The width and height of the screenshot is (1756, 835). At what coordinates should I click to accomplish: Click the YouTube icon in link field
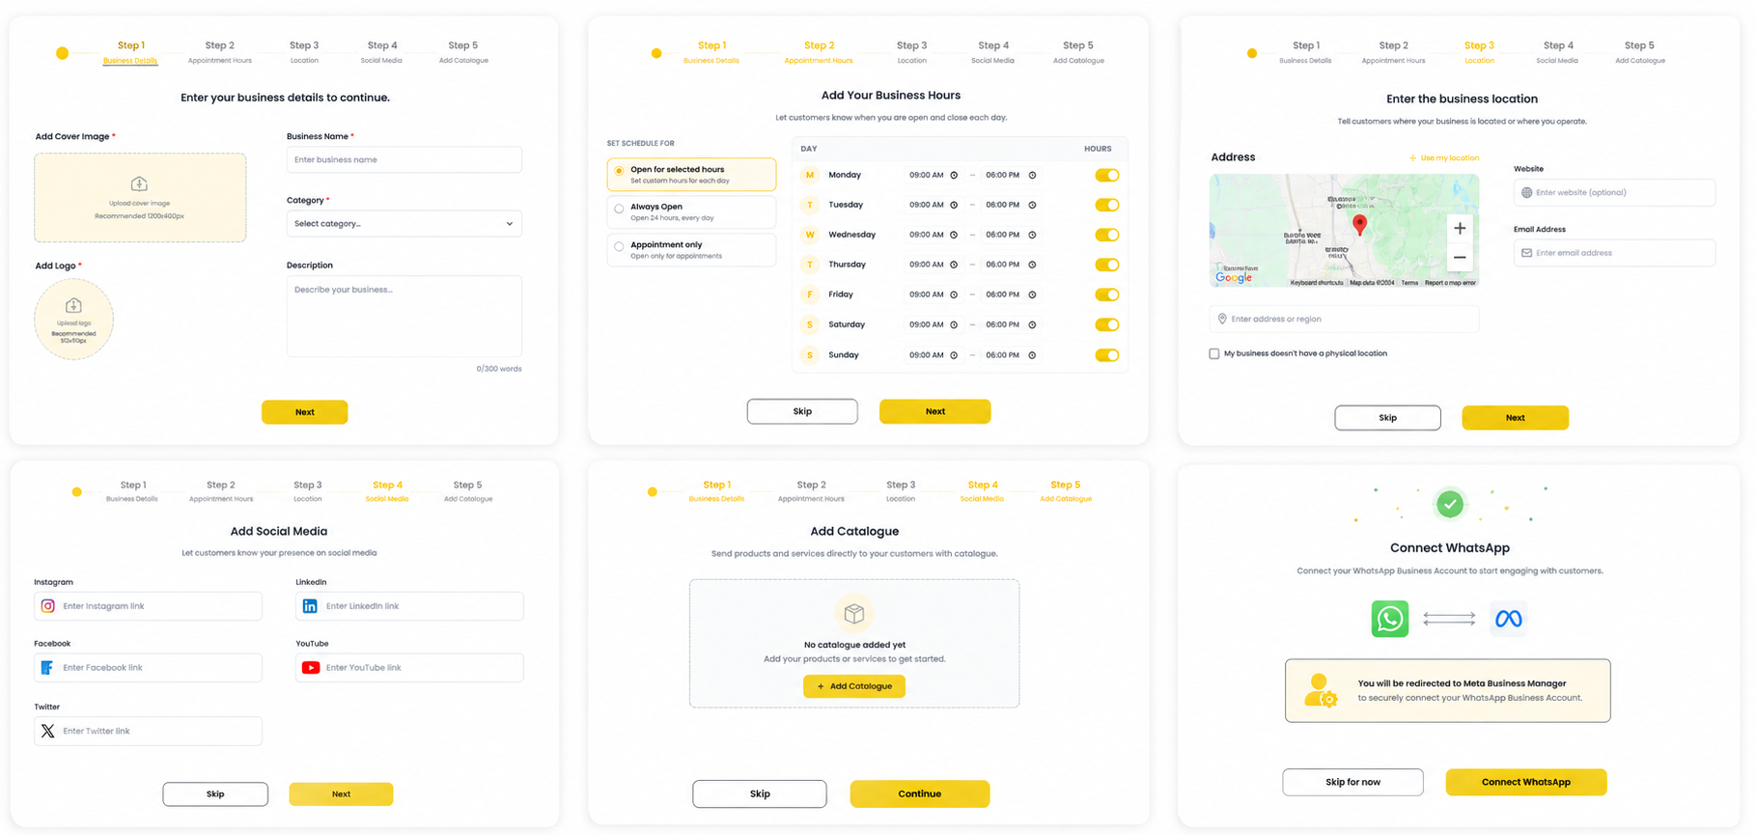point(311,668)
